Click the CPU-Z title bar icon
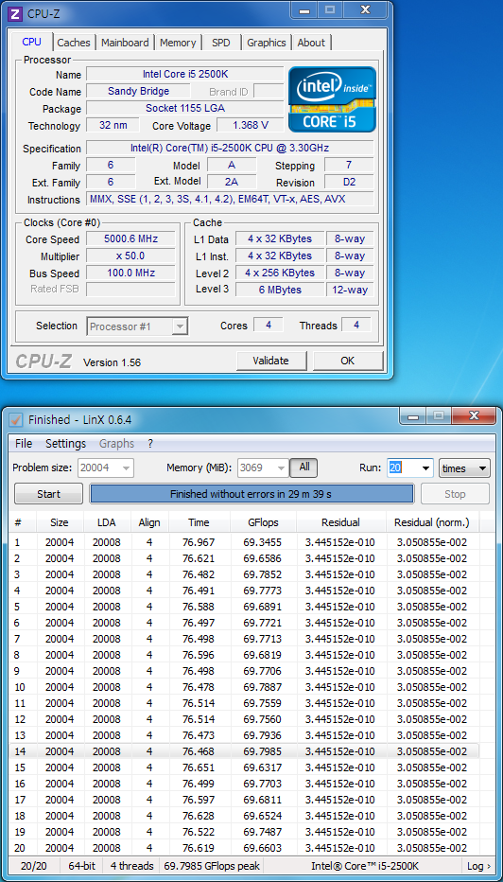This screenshot has width=503, height=882. point(16,13)
